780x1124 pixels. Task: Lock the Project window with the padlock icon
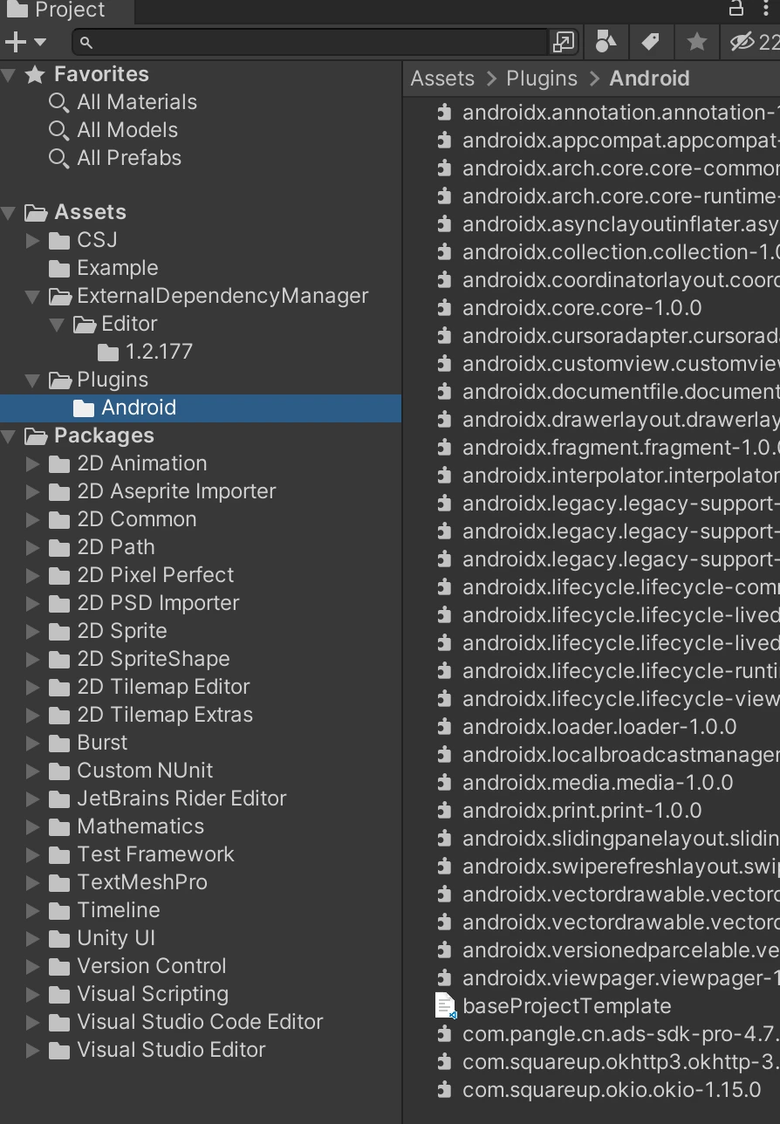coord(736,9)
